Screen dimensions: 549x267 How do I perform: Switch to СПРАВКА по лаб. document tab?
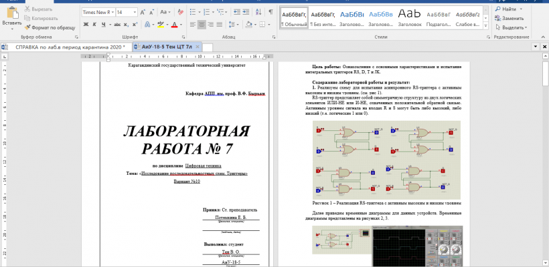click(x=66, y=47)
